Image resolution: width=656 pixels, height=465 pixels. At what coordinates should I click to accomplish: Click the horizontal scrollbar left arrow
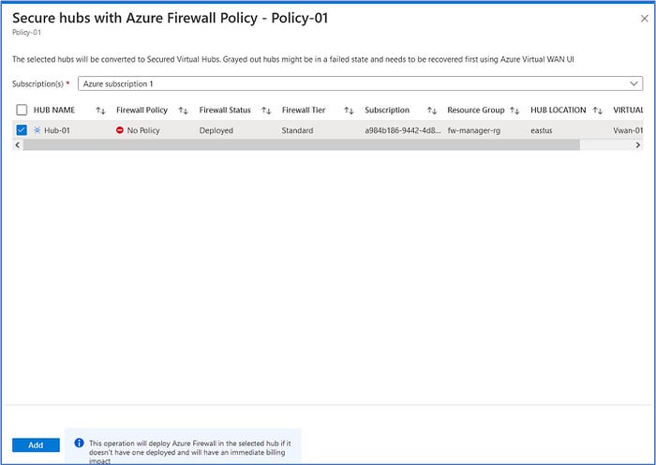(18, 144)
